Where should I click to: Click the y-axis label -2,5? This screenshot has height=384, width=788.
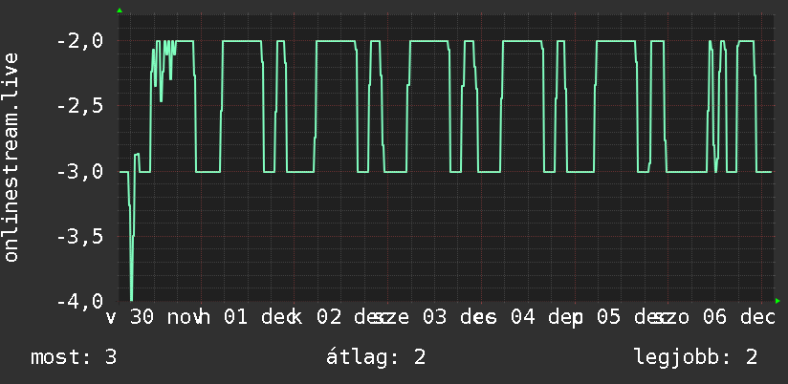tap(79, 106)
